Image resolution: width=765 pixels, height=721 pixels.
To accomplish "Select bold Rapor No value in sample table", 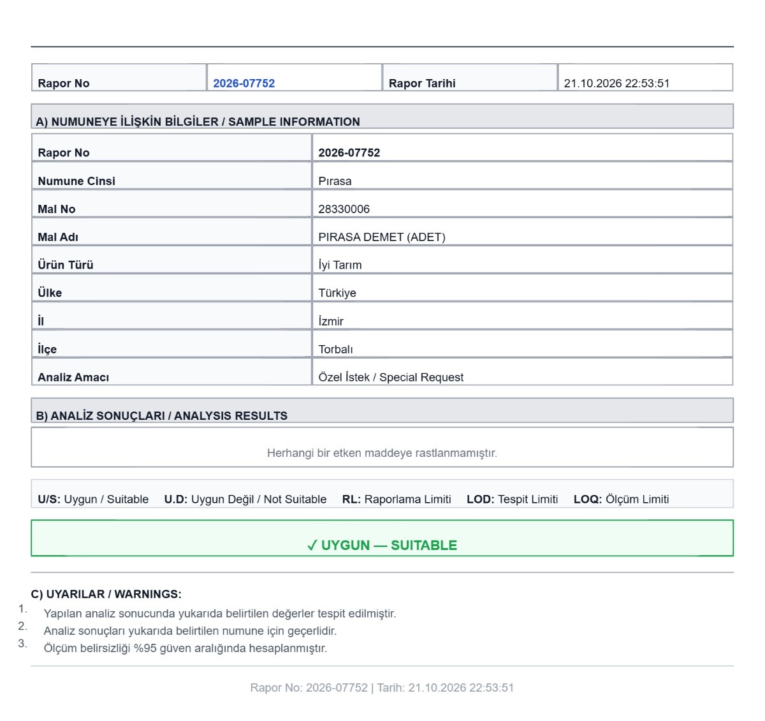I will click(x=349, y=152).
